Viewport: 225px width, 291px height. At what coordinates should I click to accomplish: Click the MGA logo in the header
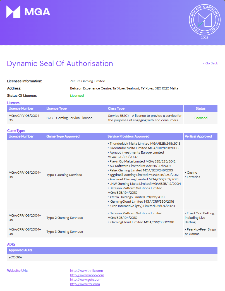28,12
